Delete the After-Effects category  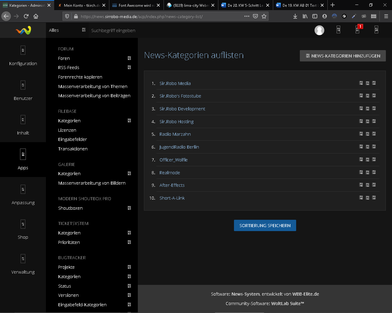pyautogui.click(x=374, y=185)
